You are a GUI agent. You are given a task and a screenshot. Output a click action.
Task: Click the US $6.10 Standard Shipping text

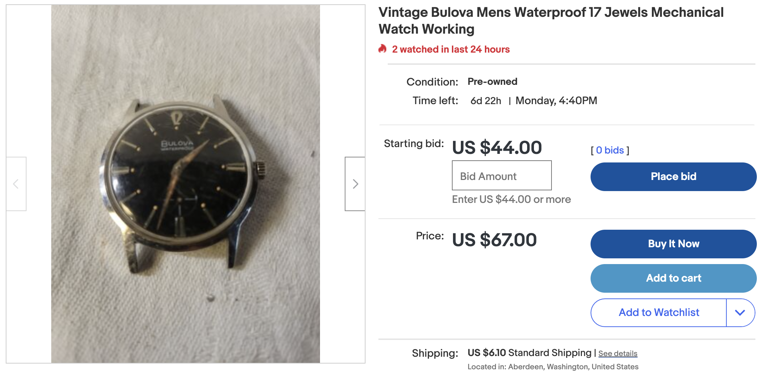click(529, 353)
